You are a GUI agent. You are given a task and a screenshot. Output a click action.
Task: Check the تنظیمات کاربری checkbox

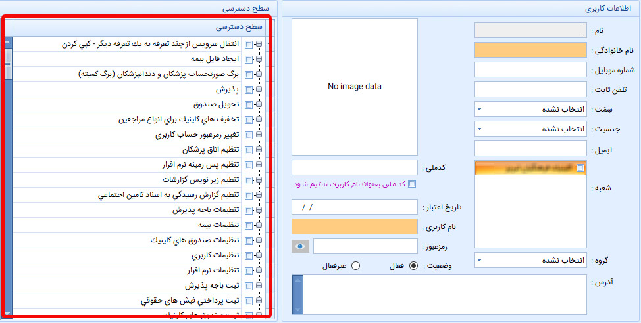pyautogui.click(x=249, y=256)
